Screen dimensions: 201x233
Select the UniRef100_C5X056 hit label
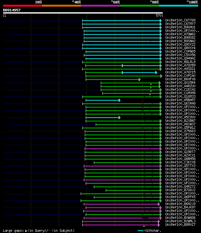[x=180, y=55]
